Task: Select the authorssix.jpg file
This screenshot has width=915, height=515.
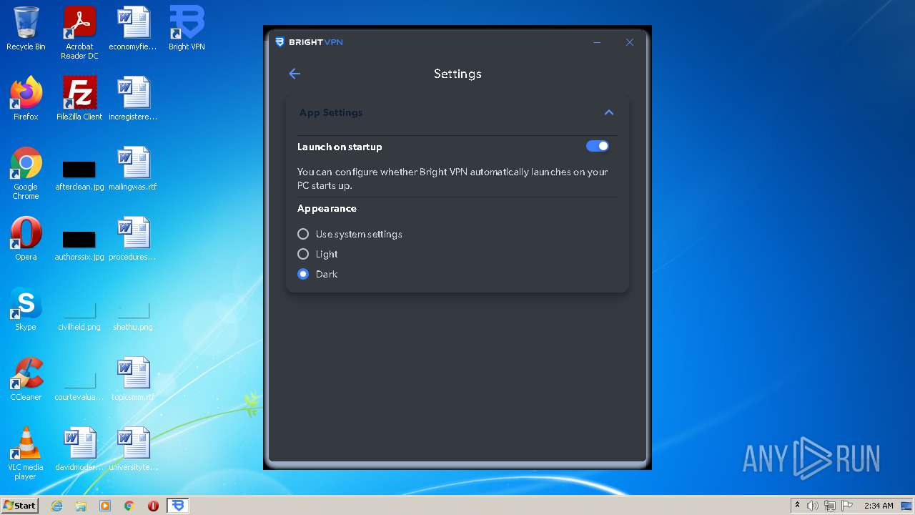Action: point(79,245)
